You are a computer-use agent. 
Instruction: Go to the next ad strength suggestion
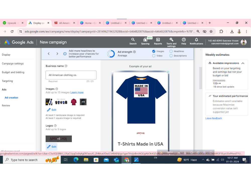tap(57, 54)
